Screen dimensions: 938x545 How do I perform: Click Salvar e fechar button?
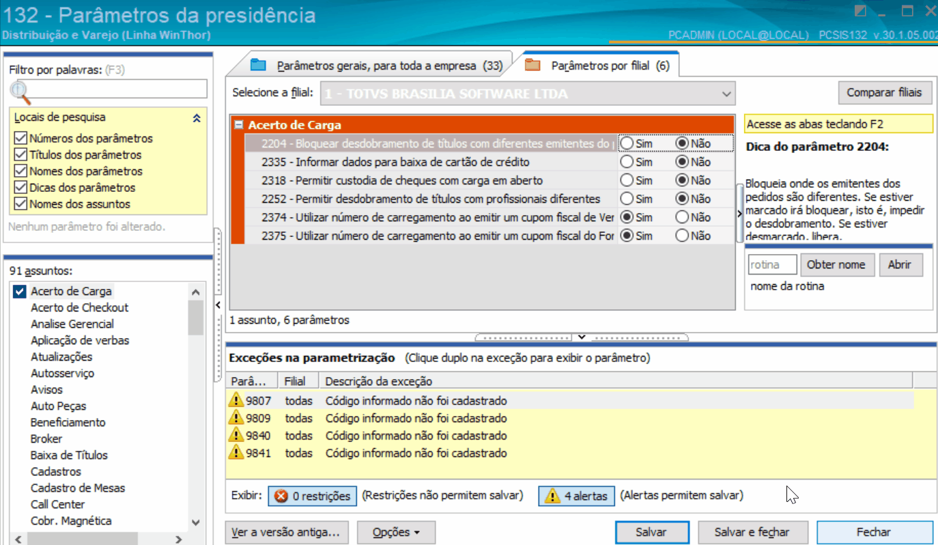pos(752,532)
